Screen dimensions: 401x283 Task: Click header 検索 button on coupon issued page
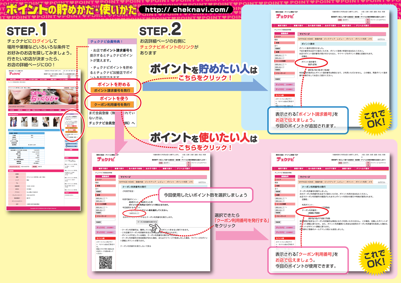(368, 164)
